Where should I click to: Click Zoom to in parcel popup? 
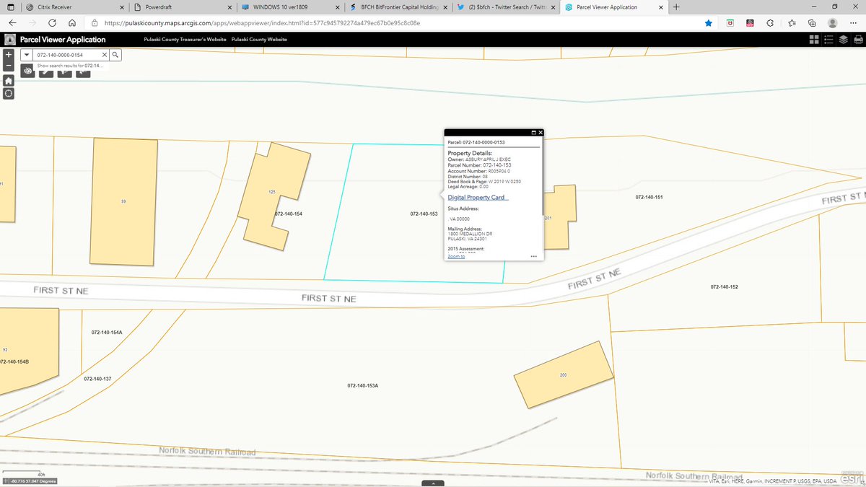click(456, 256)
